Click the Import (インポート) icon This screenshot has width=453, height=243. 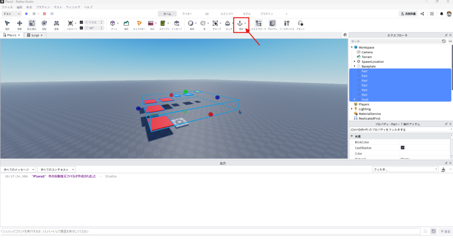coord(177,23)
